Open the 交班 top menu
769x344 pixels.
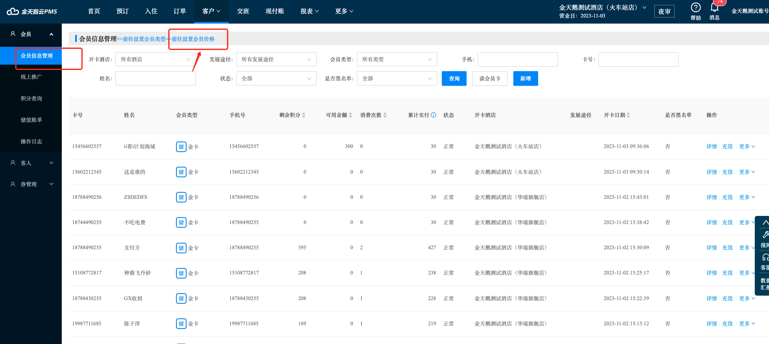tap(243, 11)
